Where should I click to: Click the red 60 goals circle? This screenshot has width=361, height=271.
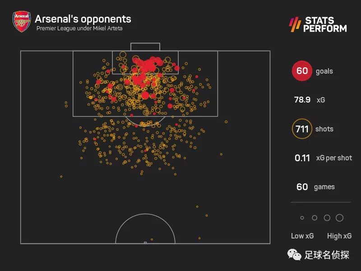[302, 71]
